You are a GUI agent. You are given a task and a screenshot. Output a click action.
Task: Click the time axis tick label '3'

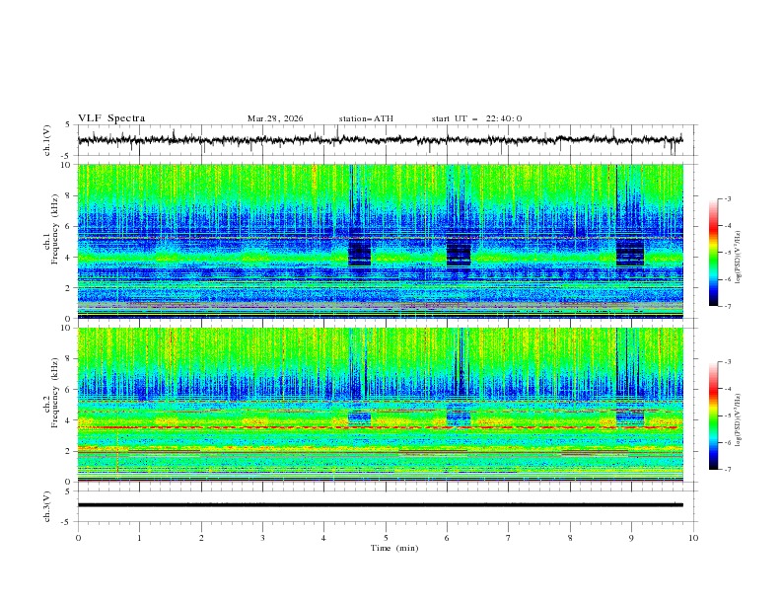(x=262, y=538)
